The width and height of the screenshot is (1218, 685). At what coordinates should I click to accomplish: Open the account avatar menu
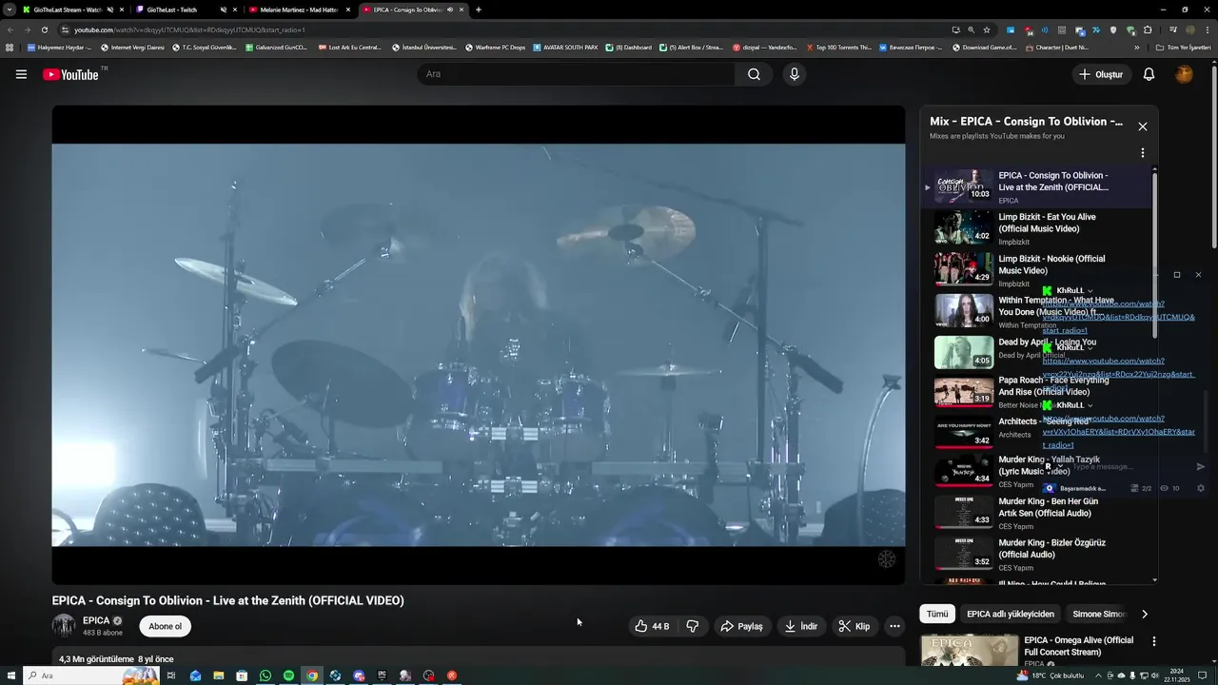(x=1184, y=74)
